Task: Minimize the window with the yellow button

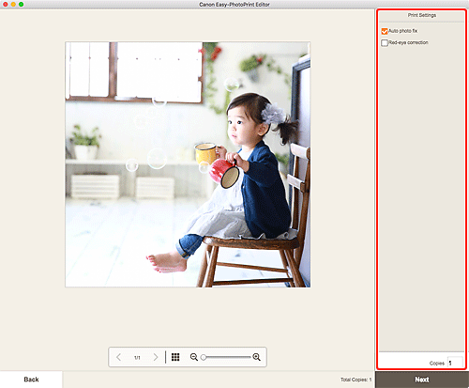Action: click(13, 5)
